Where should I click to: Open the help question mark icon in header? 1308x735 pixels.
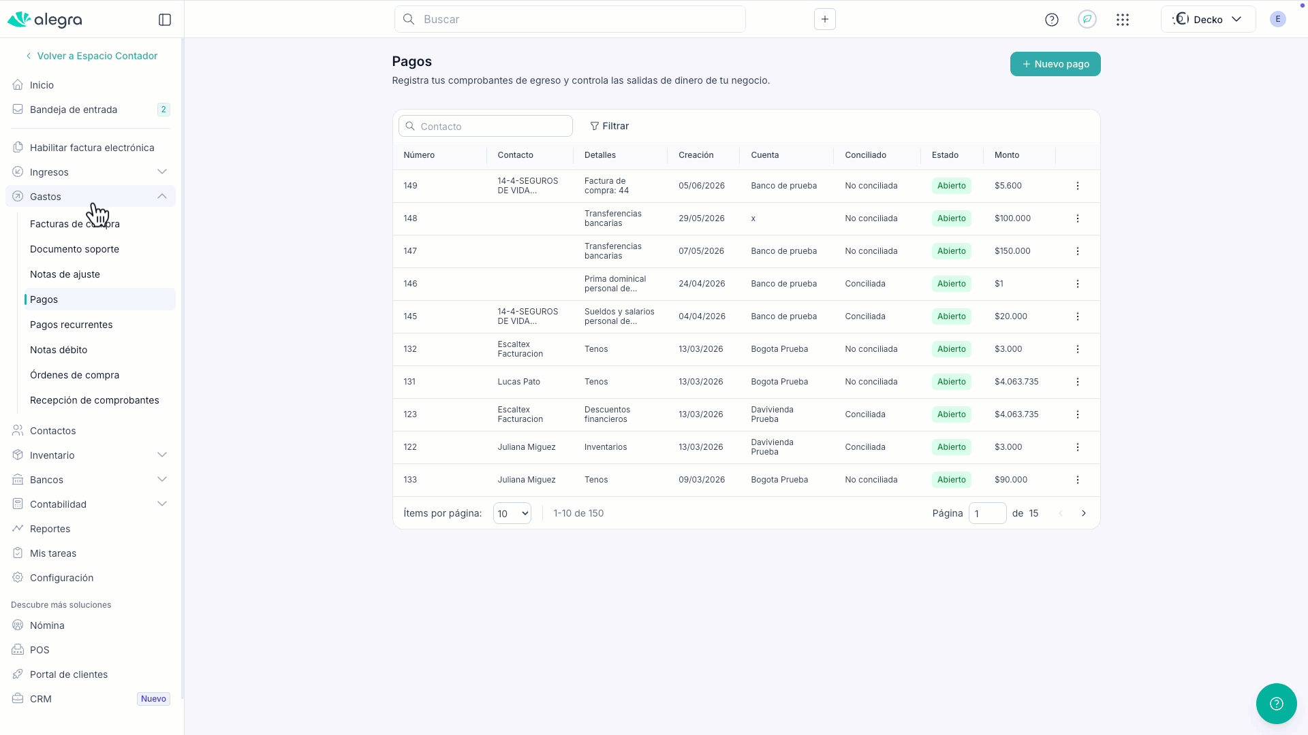(x=1052, y=20)
